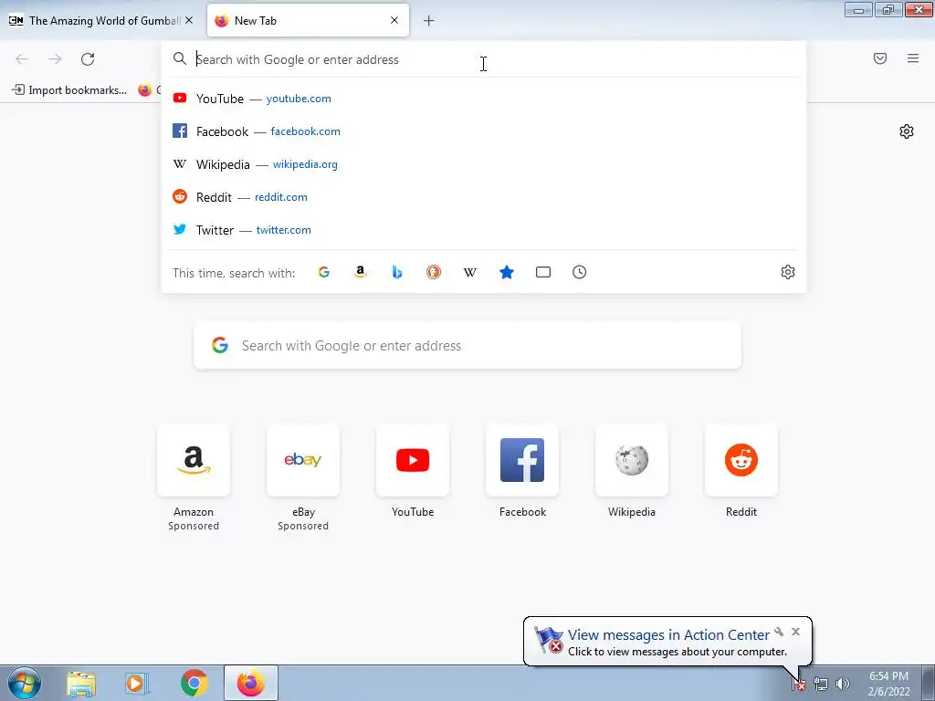Viewport: 935px width, 701px height.
Task: Search this time with Wikipedia icon
Action: 470,272
